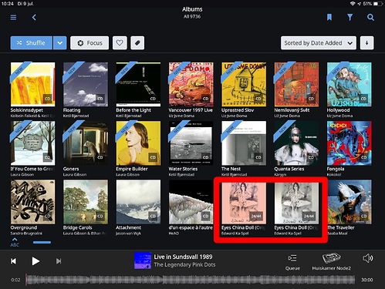
Task: Open The Nest album cover
Action: coord(244,143)
